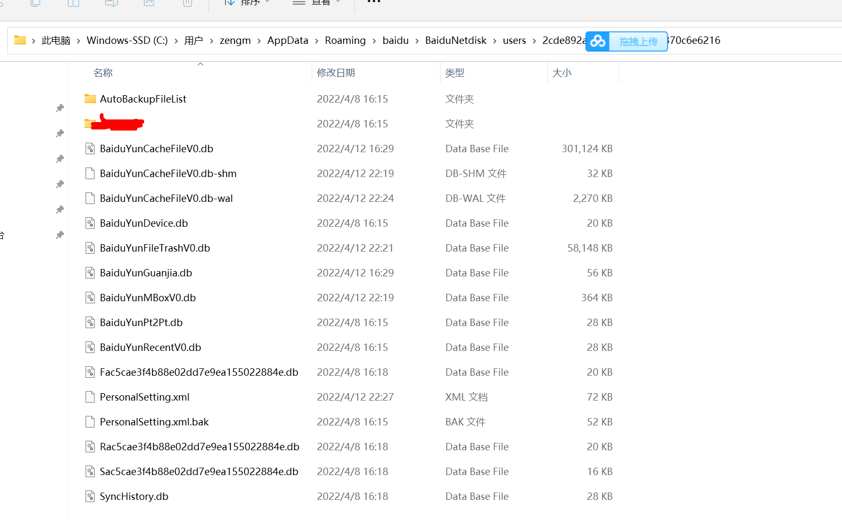Go to AppData in the breadcrumb

tap(287, 41)
